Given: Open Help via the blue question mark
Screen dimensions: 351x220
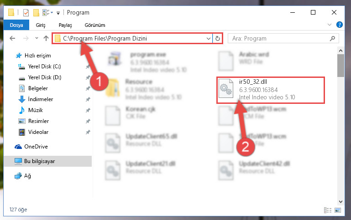Looking at the screenshot, I should 339,25.
